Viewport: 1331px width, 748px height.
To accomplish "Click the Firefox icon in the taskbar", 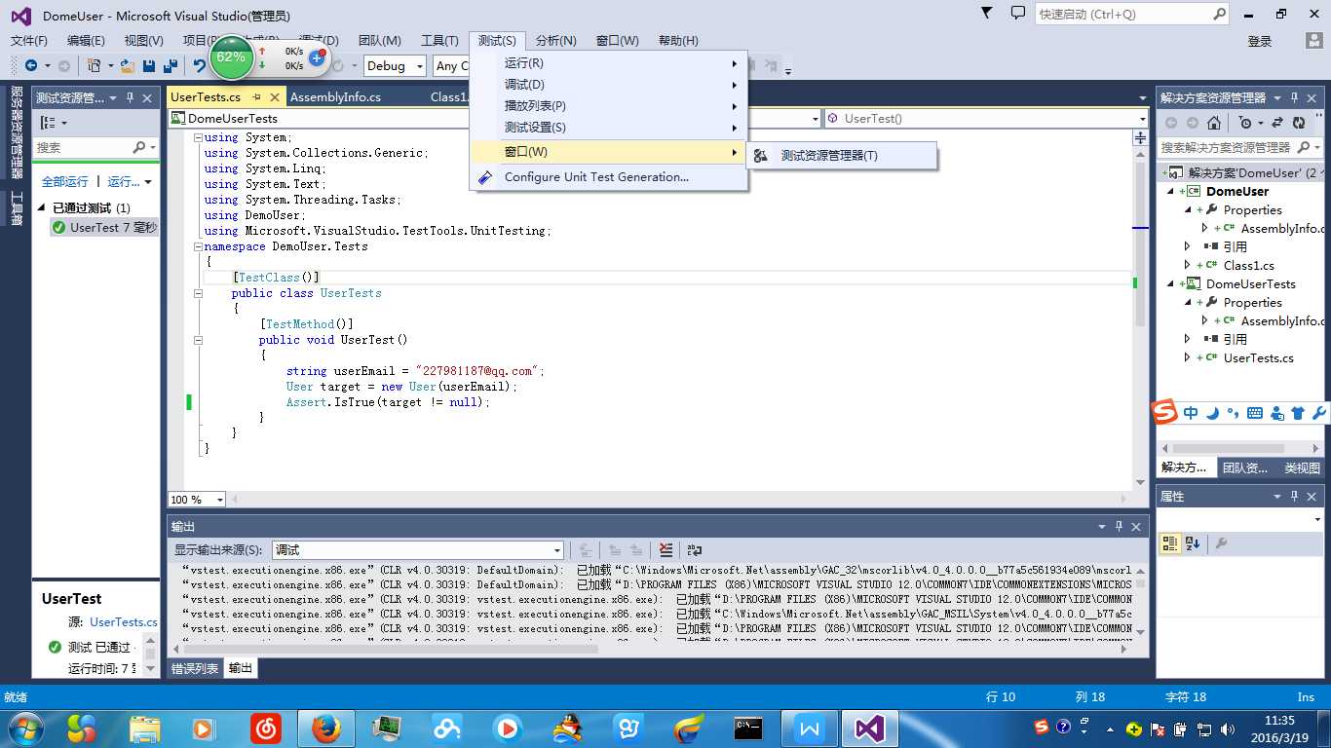I will pyautogui.click(x=325, y=728).
